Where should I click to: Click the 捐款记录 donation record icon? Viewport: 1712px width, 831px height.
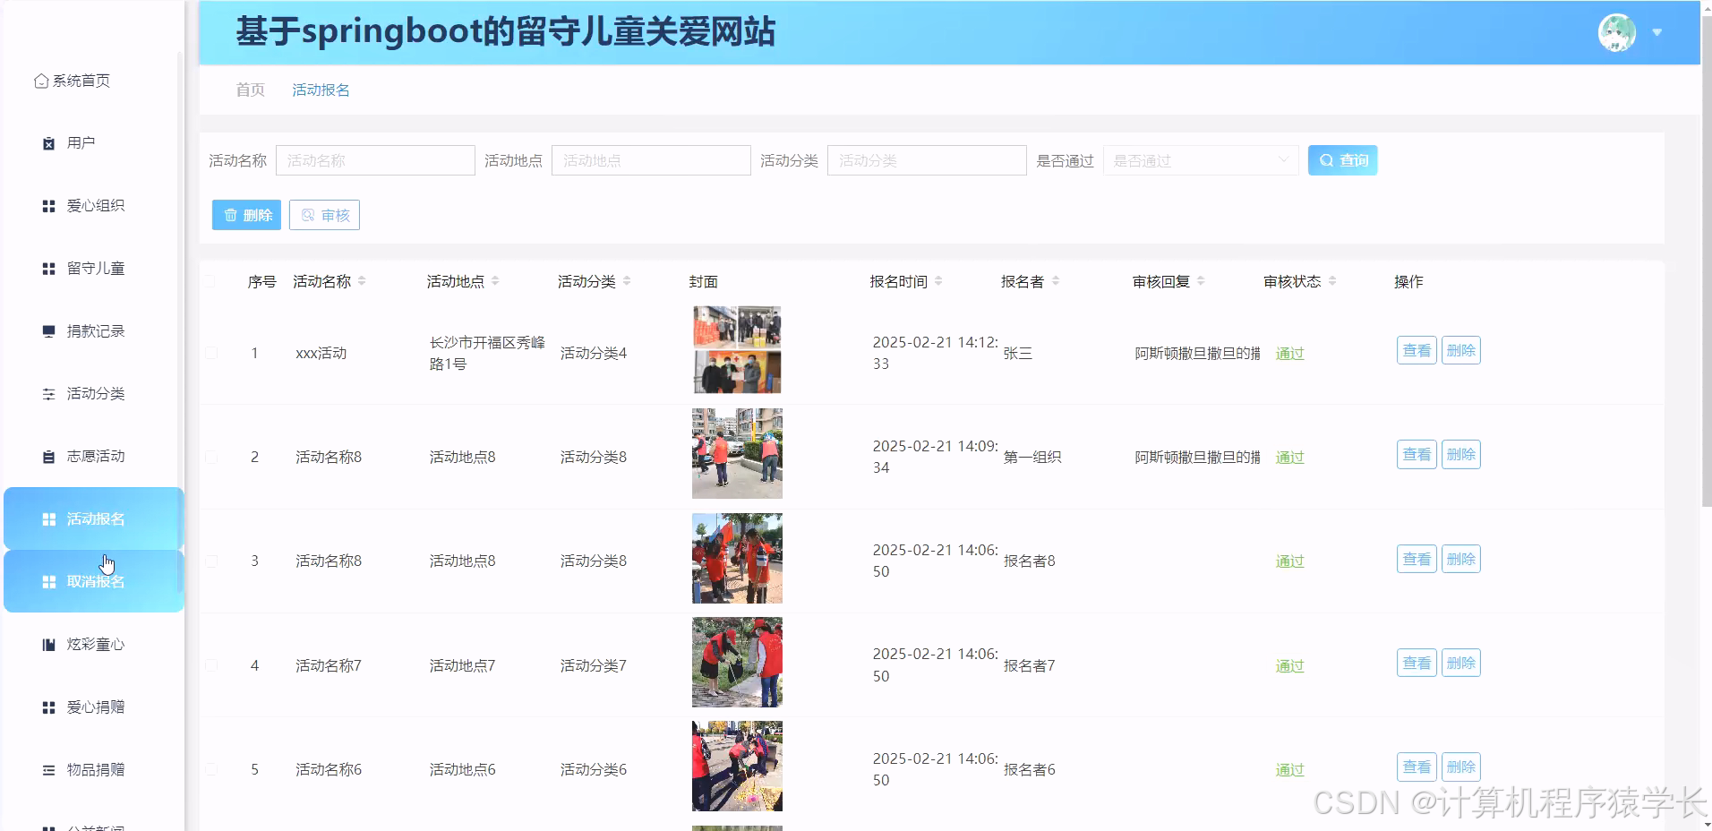coord(47,330)
